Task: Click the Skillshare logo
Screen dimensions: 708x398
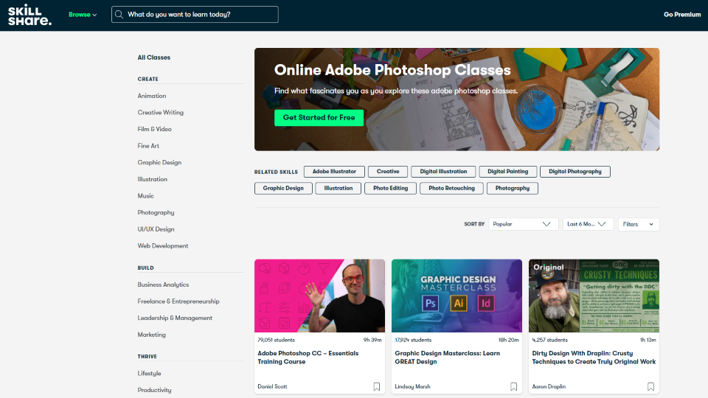Action: pos(29,15)
